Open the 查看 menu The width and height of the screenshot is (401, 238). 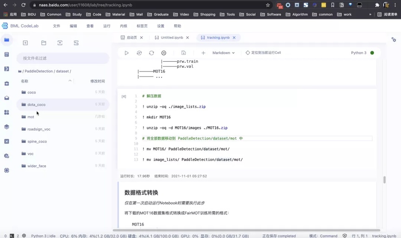pos(90,26)
